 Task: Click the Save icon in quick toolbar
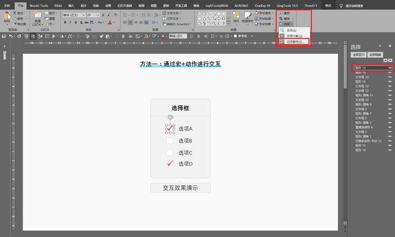(x=4, y=36)
